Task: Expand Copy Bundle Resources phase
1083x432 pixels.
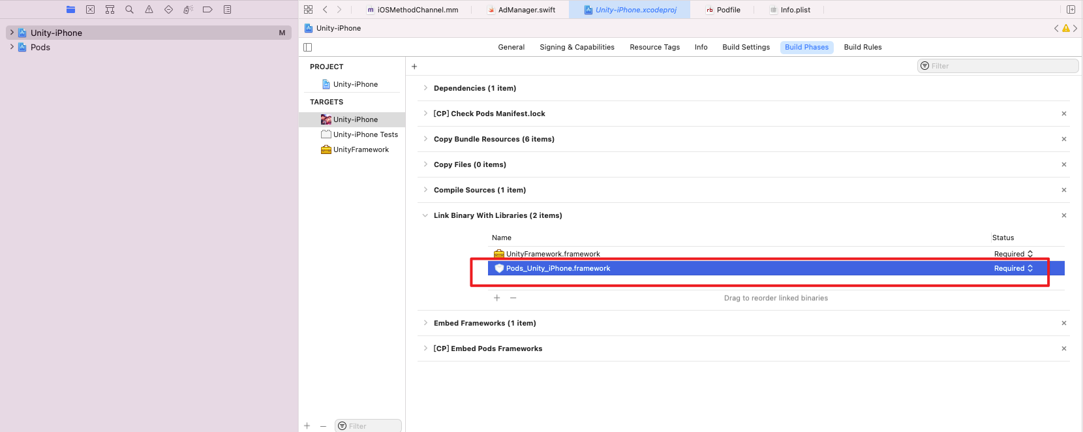Action: [x=425, y=139]
